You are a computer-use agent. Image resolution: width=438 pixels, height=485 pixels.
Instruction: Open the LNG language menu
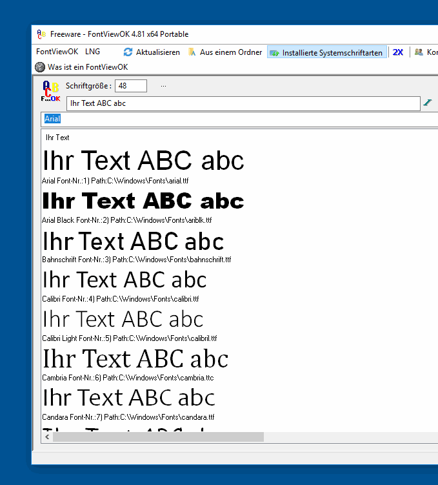click(x=92, y=52)
